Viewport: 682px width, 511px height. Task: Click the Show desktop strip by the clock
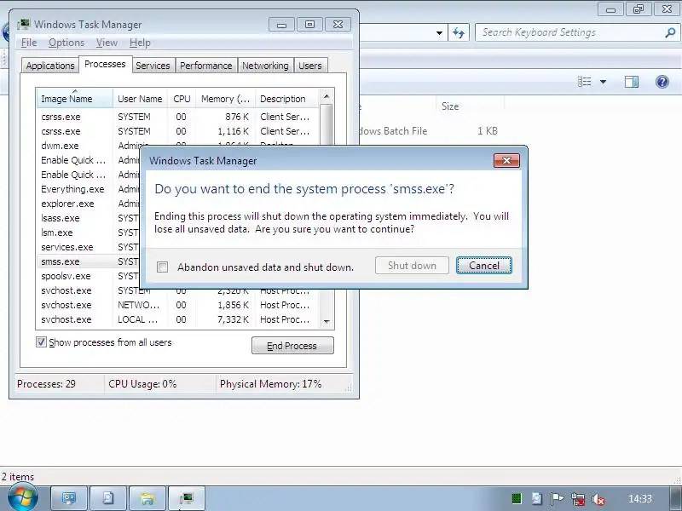pos(677,498)
